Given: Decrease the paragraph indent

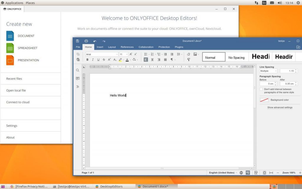Looking at the screenshot, I should click(x=165, y=54).
